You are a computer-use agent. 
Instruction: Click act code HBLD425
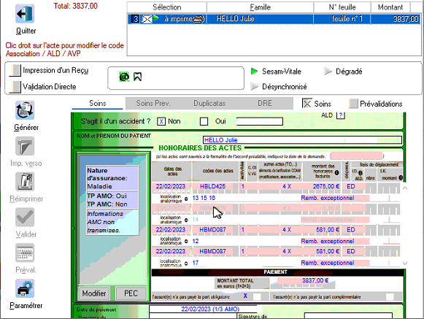212,186
